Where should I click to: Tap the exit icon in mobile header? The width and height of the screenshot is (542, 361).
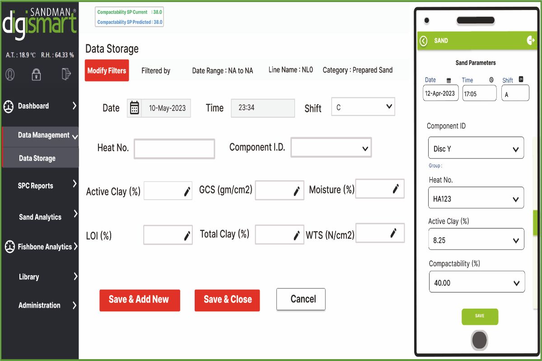pyautogui.click(x=530, y=41)
